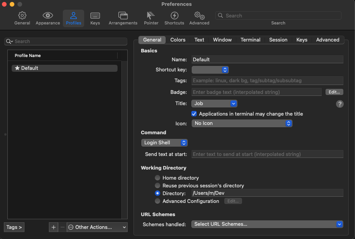Screen dimensions: 355x239
Task: Select Advanced Configuration radio button
Action: (x=158, y=201)
